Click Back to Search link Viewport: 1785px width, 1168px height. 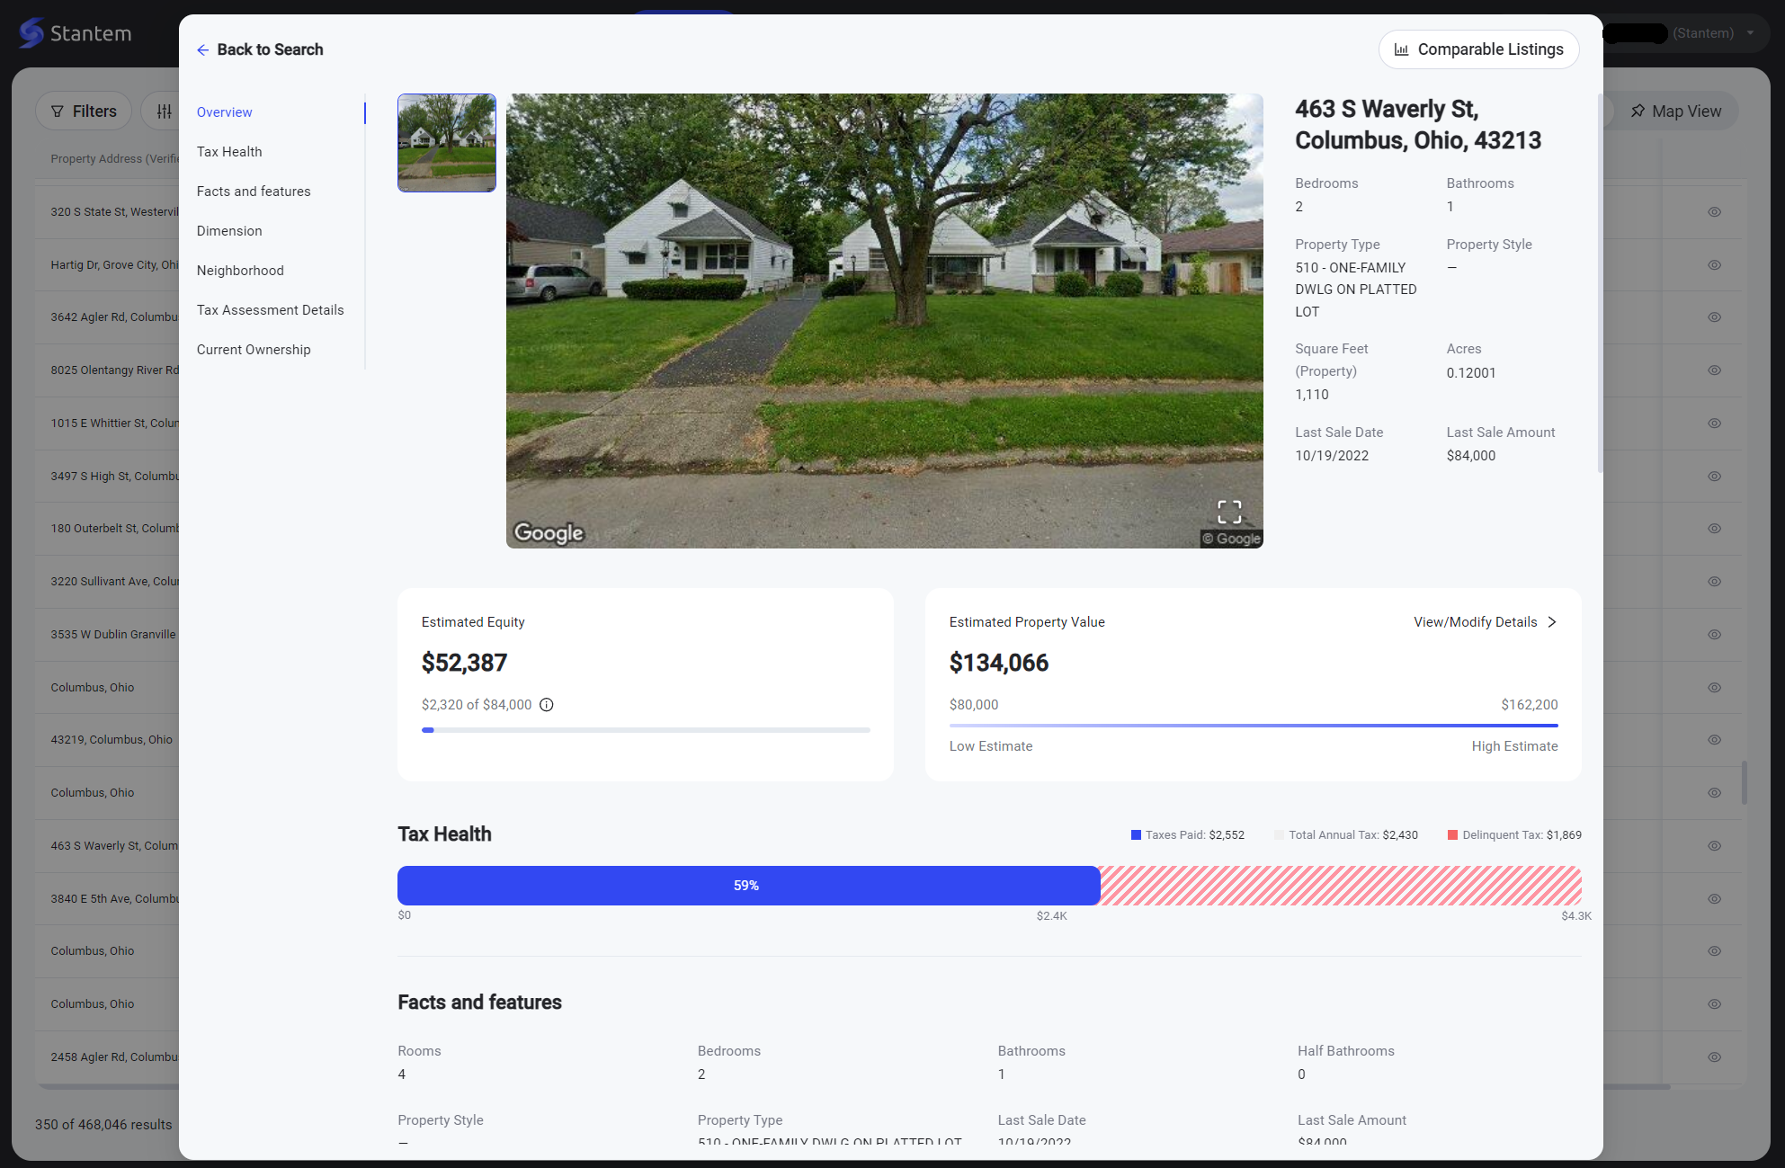pos(270,50)
